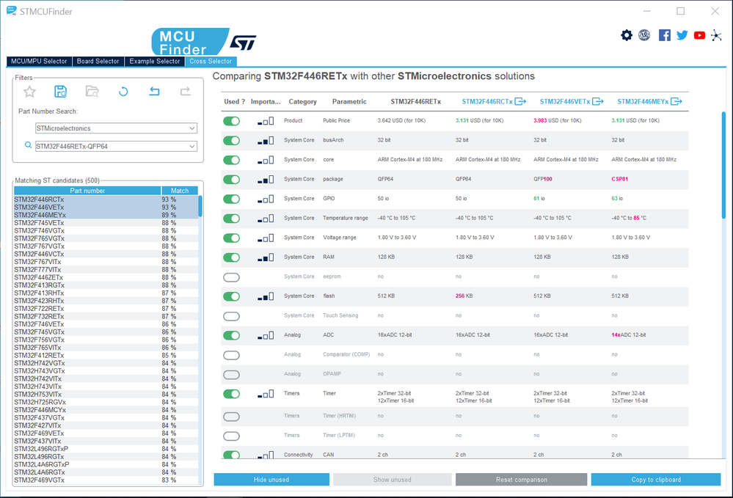This screenshot has height=498, width=733.
Task: Expand the STM32F446RETx-QFP64 part number dropdown
Action: (117, 146)
